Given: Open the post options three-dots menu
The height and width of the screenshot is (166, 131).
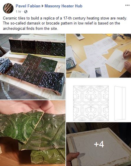Looking at the screenshot, I should 127,5.
